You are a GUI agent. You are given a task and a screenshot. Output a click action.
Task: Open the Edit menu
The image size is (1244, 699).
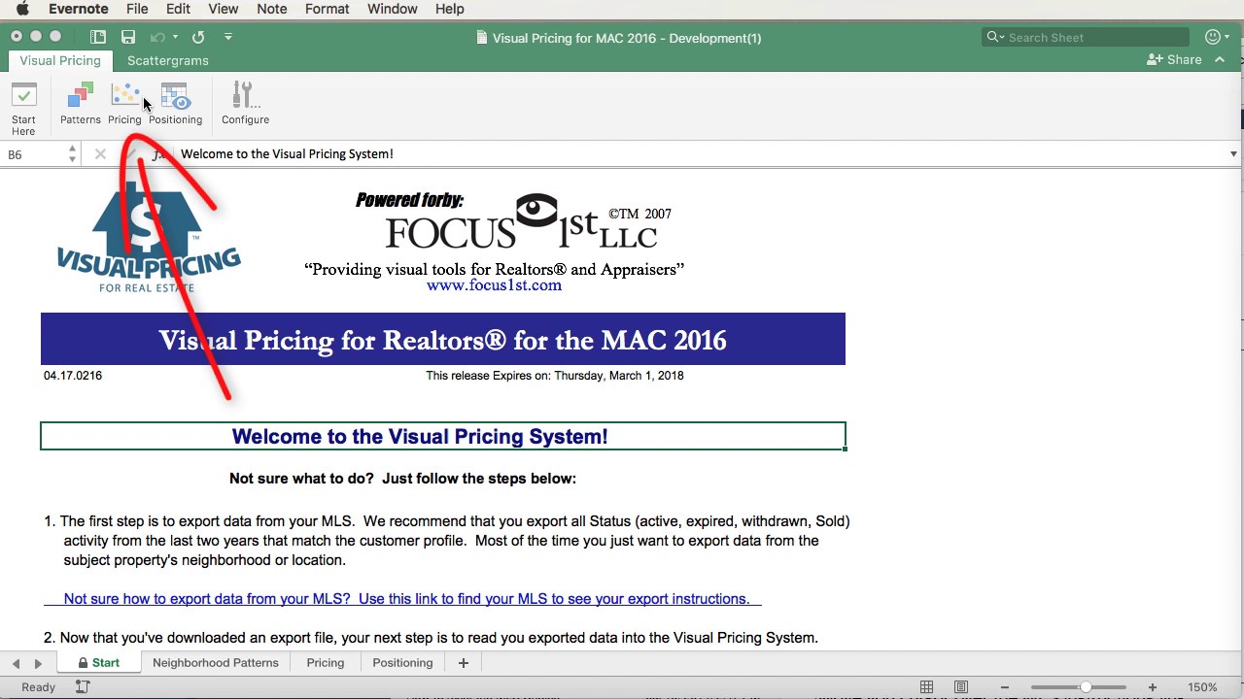point(178,9)
